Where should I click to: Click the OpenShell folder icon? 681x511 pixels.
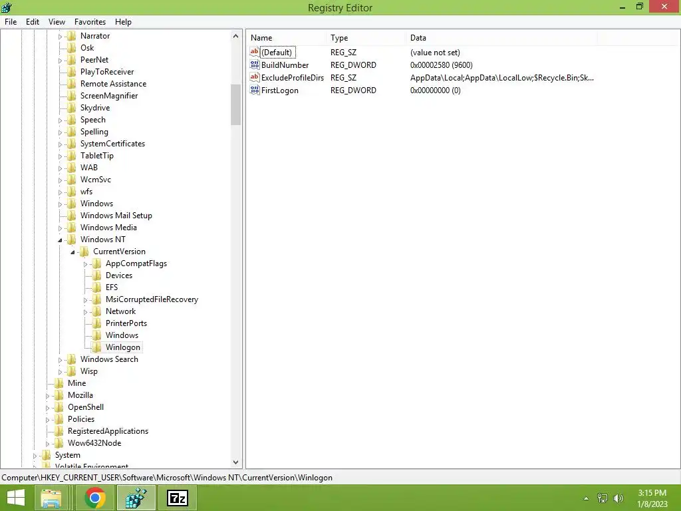click(59, 407)
